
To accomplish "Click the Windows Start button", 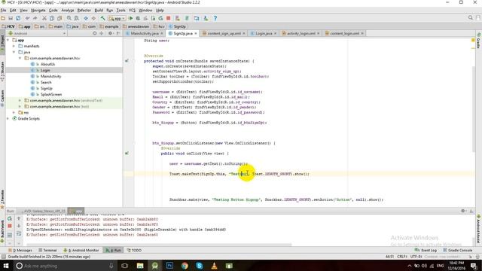I will click(x=6, y=266).
